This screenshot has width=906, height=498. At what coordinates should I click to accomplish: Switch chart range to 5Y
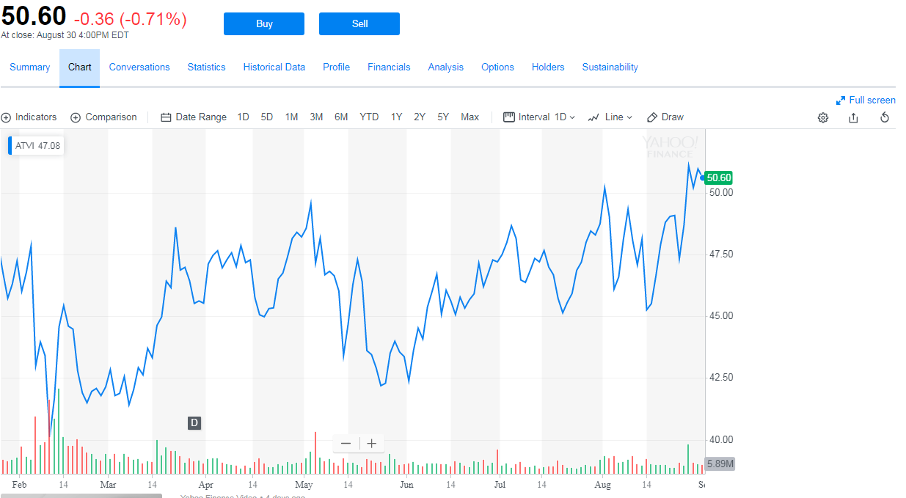tap(443, 117)
